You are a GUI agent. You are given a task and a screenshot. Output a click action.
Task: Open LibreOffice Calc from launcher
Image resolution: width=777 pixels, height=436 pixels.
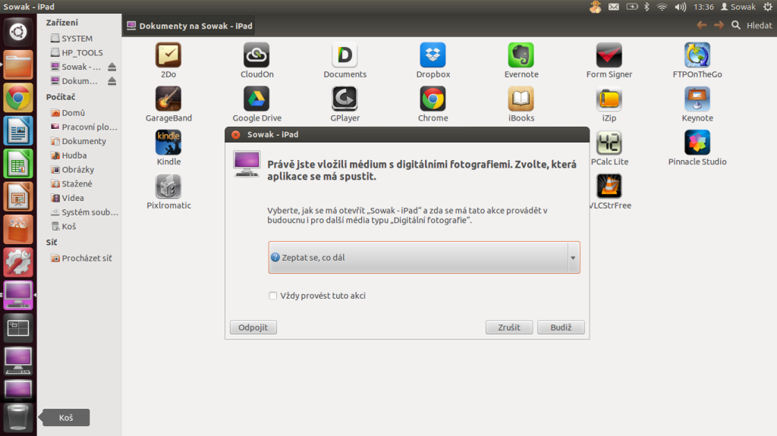[18, 164]
